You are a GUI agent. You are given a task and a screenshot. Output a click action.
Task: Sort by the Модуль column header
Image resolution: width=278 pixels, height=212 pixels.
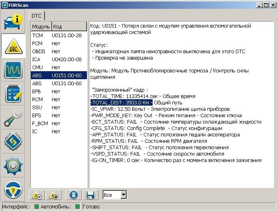pos(41,26)
